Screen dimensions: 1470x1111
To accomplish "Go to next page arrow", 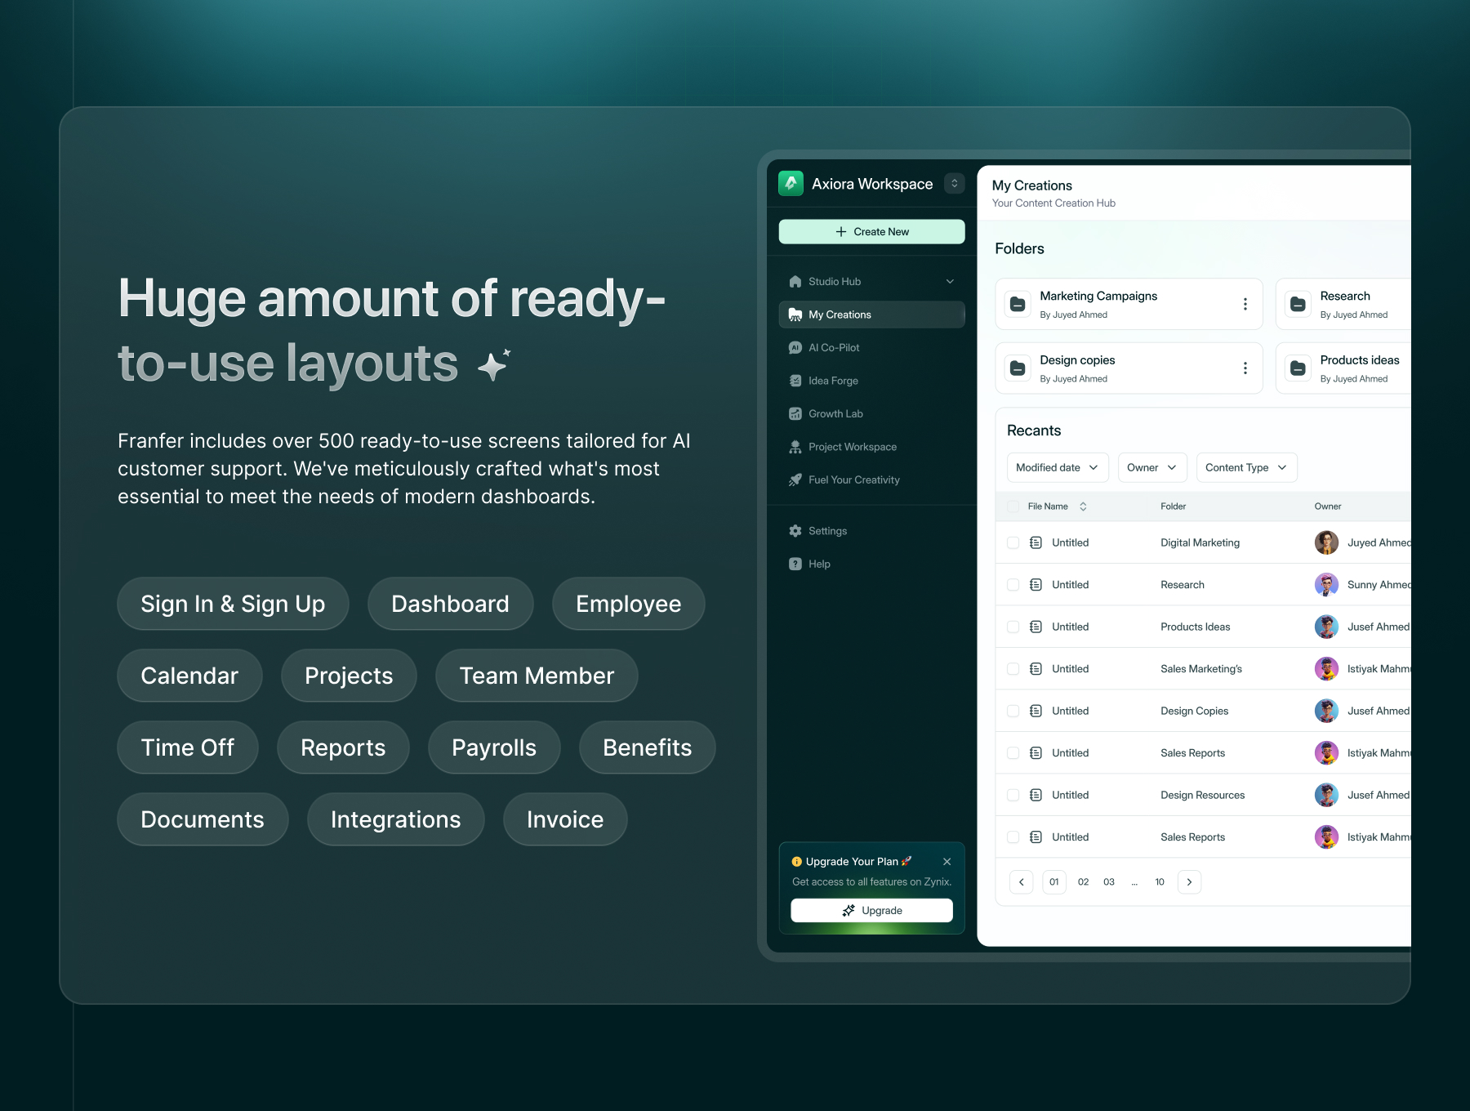I will click(x=1189, y=882).
